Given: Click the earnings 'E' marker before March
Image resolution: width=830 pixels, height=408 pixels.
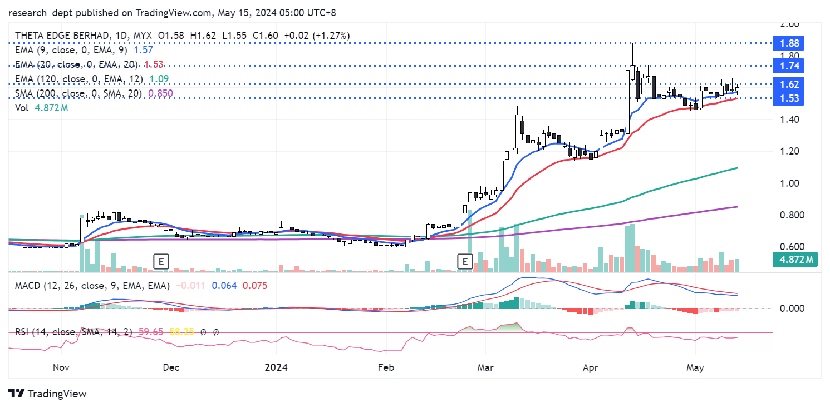Looking at the screenshot, I should [x=465, y=261].
